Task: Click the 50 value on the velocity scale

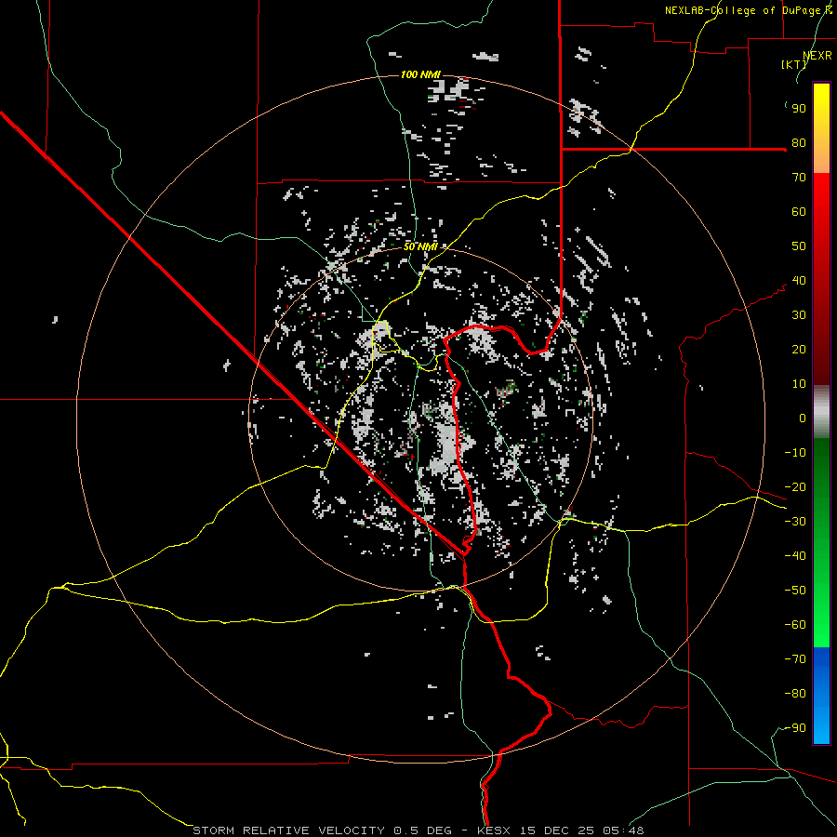Action: coord(799,246)
